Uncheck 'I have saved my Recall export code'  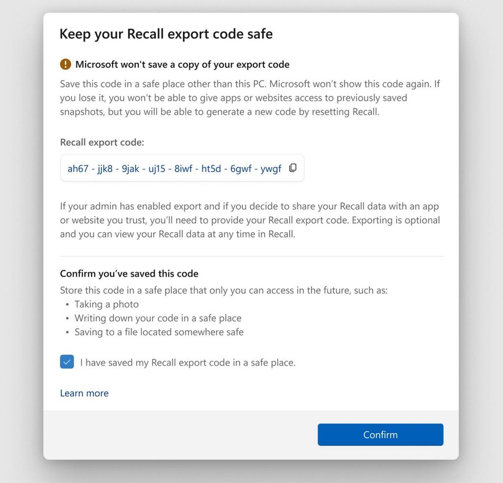point(67,362)
